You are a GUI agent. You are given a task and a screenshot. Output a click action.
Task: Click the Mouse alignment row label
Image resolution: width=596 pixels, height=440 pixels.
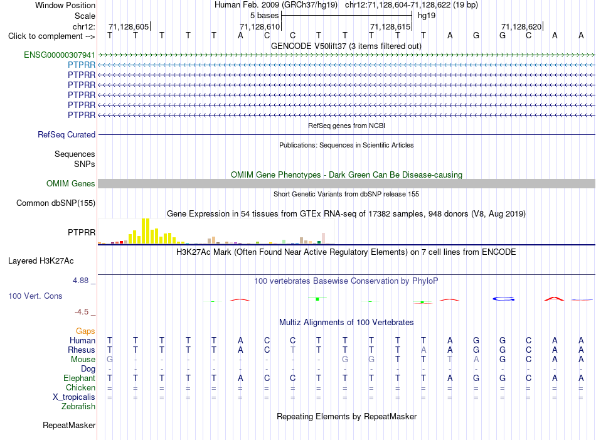(83, 360)
